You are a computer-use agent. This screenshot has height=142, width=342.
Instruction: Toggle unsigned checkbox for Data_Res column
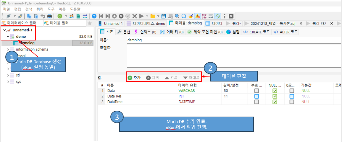(x=257, y=96)
